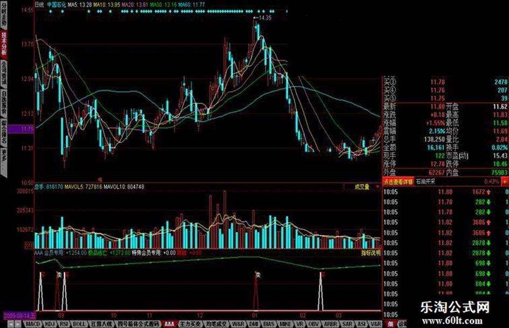
Task: Click 内盘 value 75983
Action: coord(499,172)
